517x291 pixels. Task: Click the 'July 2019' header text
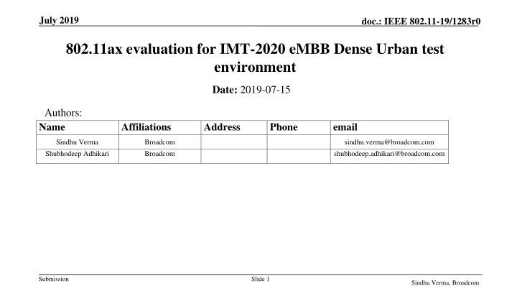tap(59, 20)
